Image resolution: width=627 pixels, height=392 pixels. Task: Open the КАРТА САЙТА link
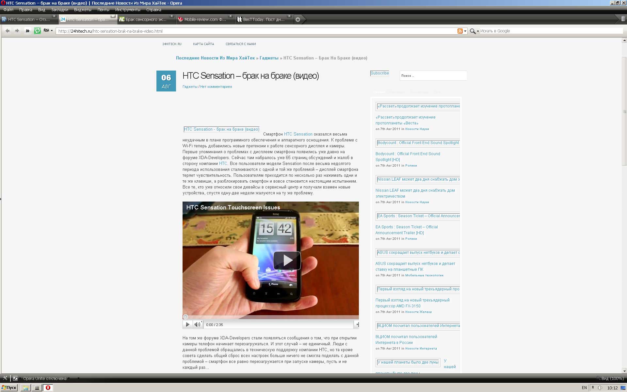203,44
